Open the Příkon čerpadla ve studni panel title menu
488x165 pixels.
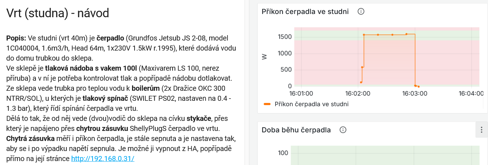point(305,11)
